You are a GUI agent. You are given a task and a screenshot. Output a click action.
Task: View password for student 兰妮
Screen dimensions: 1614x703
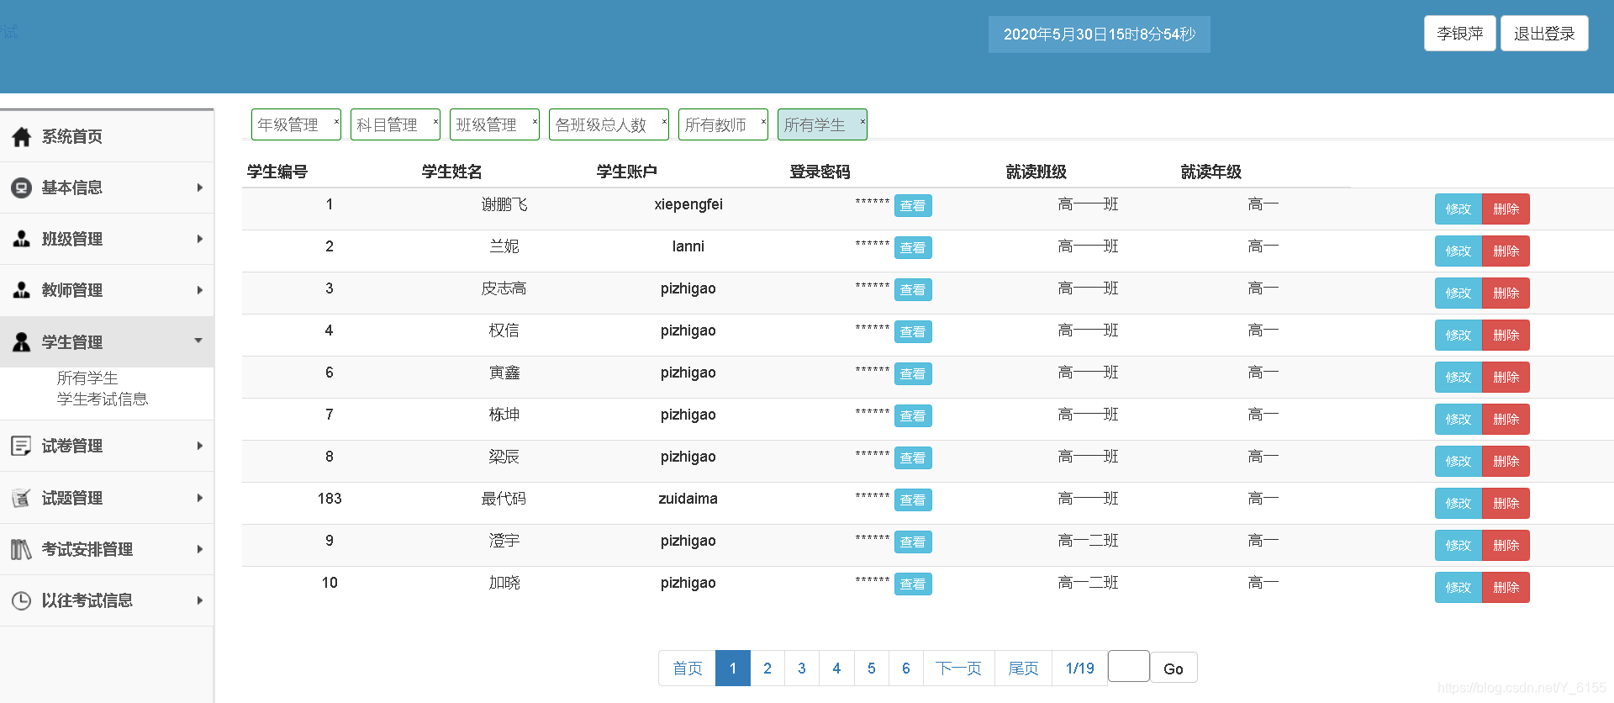point(913,248)
